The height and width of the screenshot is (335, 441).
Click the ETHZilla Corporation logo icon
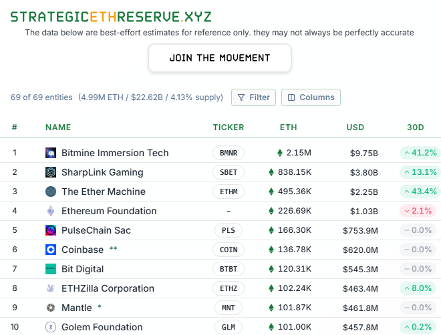(51, 288)
